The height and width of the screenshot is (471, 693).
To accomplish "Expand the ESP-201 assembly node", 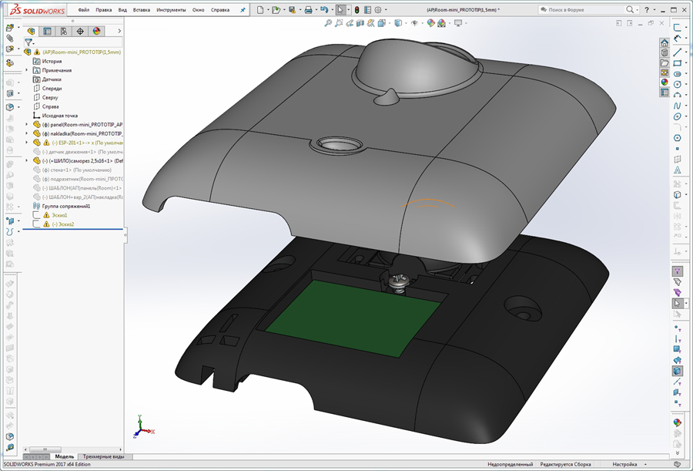I will point(26,143).
